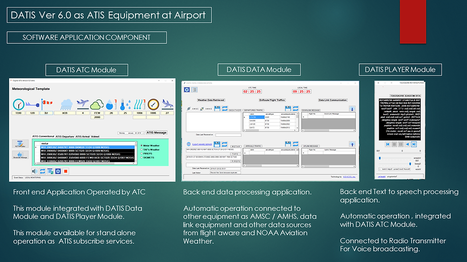Click the landing airplane runway icon above 27

[x=167, y=104]
